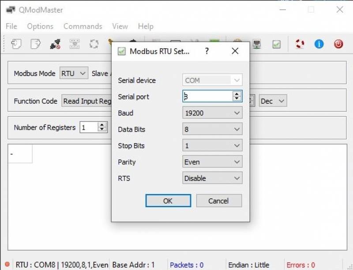Viewport: 353px width, 270px height.
Task: Click the 'Parity' label in dialog
Action: 127,162
